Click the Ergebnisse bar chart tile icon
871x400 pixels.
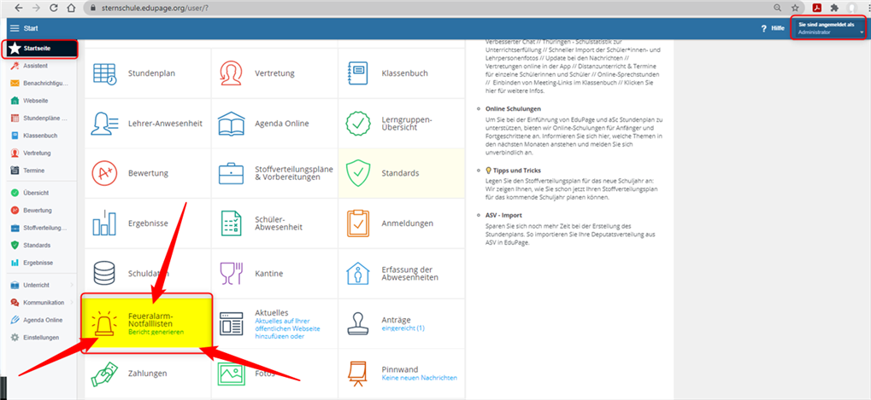click(x=104, y=223)
